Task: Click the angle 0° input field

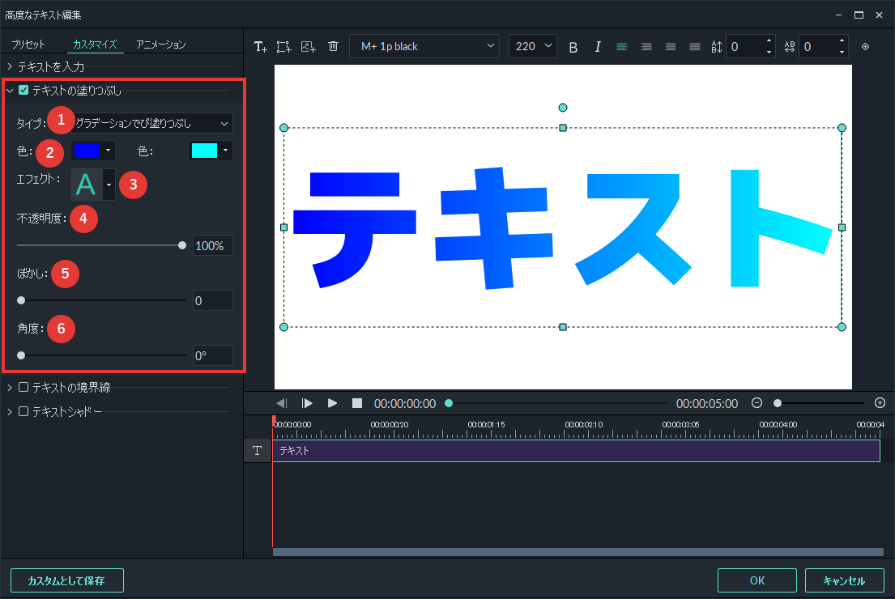Action: (212, 356)
